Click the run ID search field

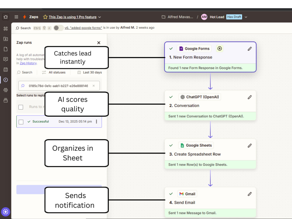(x=59, y=86)
